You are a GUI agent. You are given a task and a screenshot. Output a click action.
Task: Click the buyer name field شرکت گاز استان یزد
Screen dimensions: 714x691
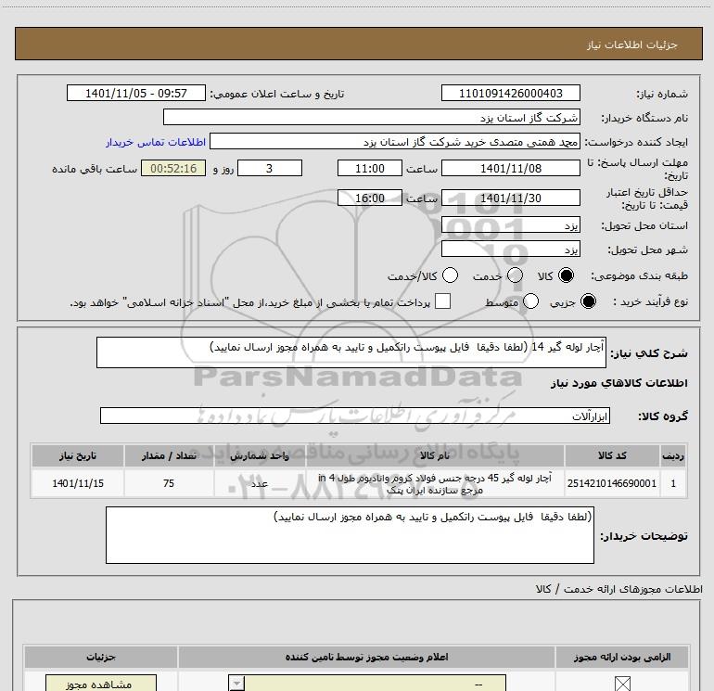pos(372,117)
